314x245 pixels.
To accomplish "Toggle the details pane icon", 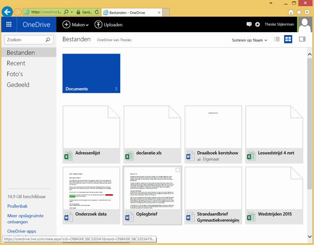I will click(302, 39).
